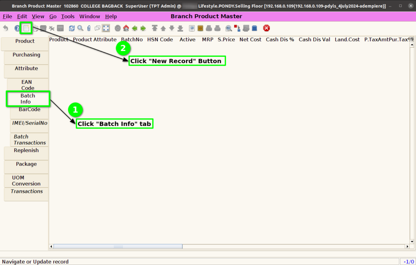The image size is (416, 265).
Task: Click the Print printer icon
Action: (x=217, y=28)
